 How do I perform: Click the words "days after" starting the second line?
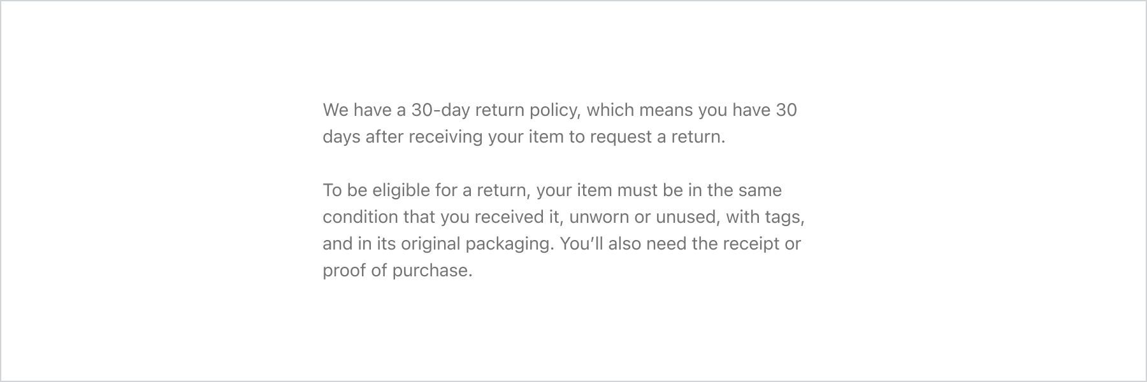(363, 137)
